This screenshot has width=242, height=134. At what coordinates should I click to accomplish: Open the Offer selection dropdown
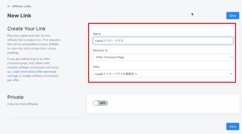click(x=163, y=74)
